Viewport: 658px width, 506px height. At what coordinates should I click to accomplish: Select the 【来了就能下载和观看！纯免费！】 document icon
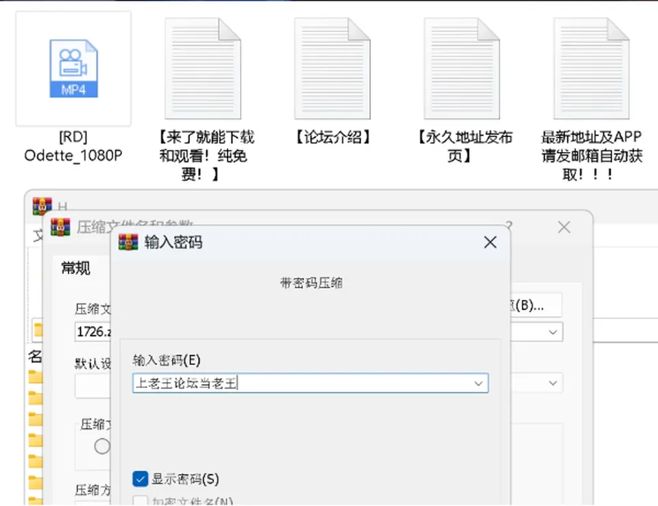(x=203, y=68)
